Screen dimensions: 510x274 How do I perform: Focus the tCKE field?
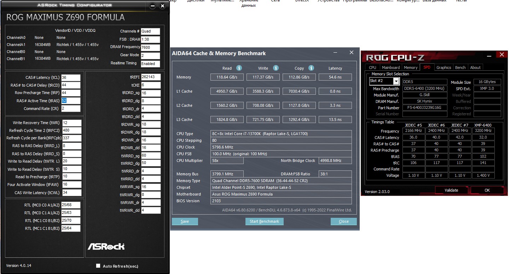tap(151, 85)
